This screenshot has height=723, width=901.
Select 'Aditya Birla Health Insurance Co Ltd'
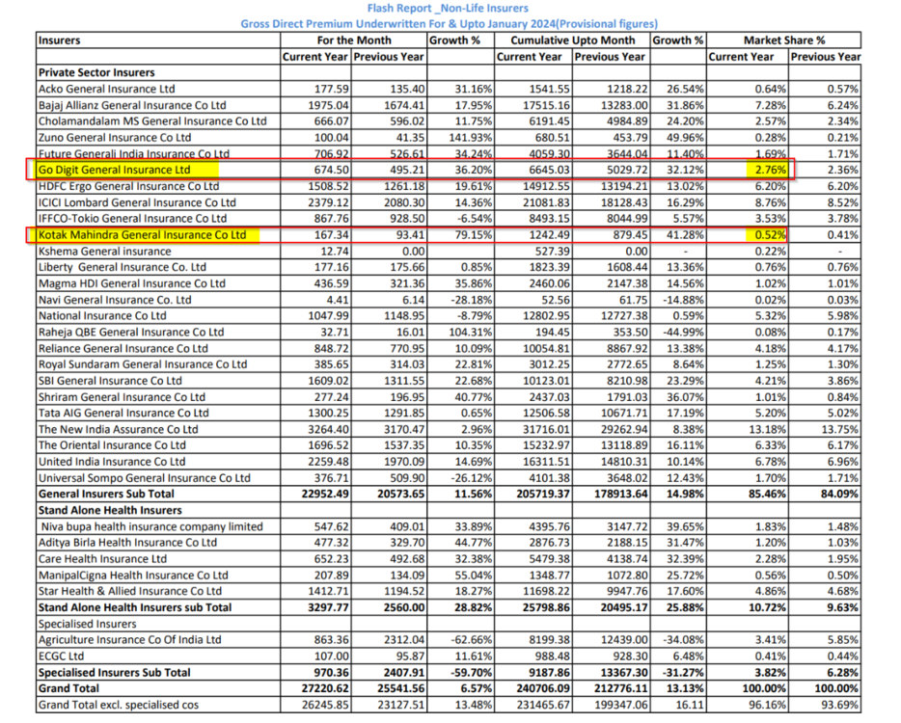pyautogui.click(x=127, y=543)
